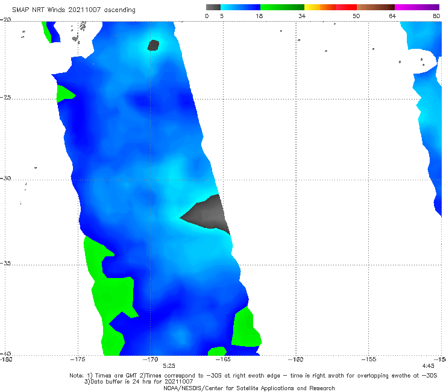Click the swath time '5:25'
Viewport: 446px width, 392px height.
coord(169,366)
